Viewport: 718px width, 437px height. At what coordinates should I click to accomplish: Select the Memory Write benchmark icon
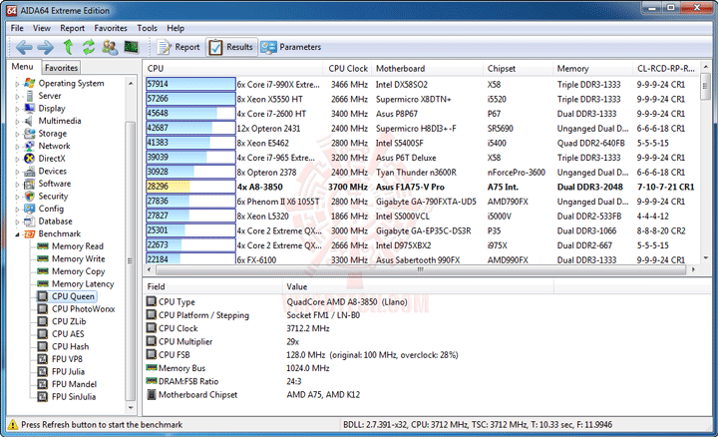pyautogui.click(x=43, y=258)
